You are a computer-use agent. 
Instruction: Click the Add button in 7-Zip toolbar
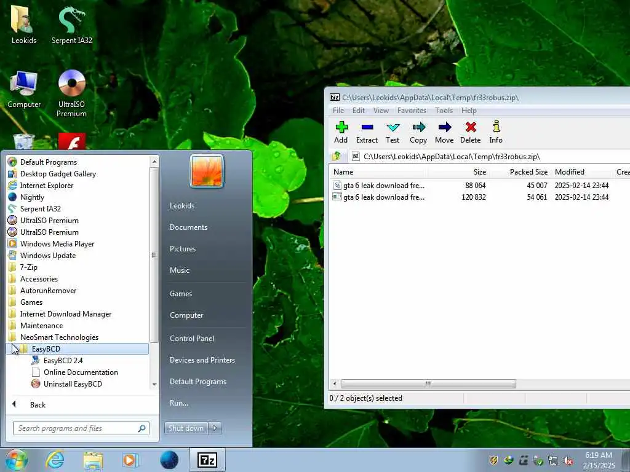point(341,132)
